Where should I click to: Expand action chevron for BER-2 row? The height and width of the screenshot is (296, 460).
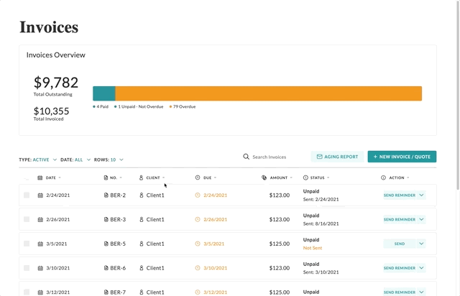(x=421, y=195)
